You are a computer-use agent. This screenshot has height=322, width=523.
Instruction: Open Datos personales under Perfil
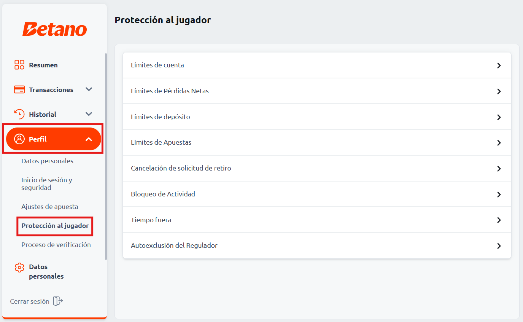coord(47,161)
